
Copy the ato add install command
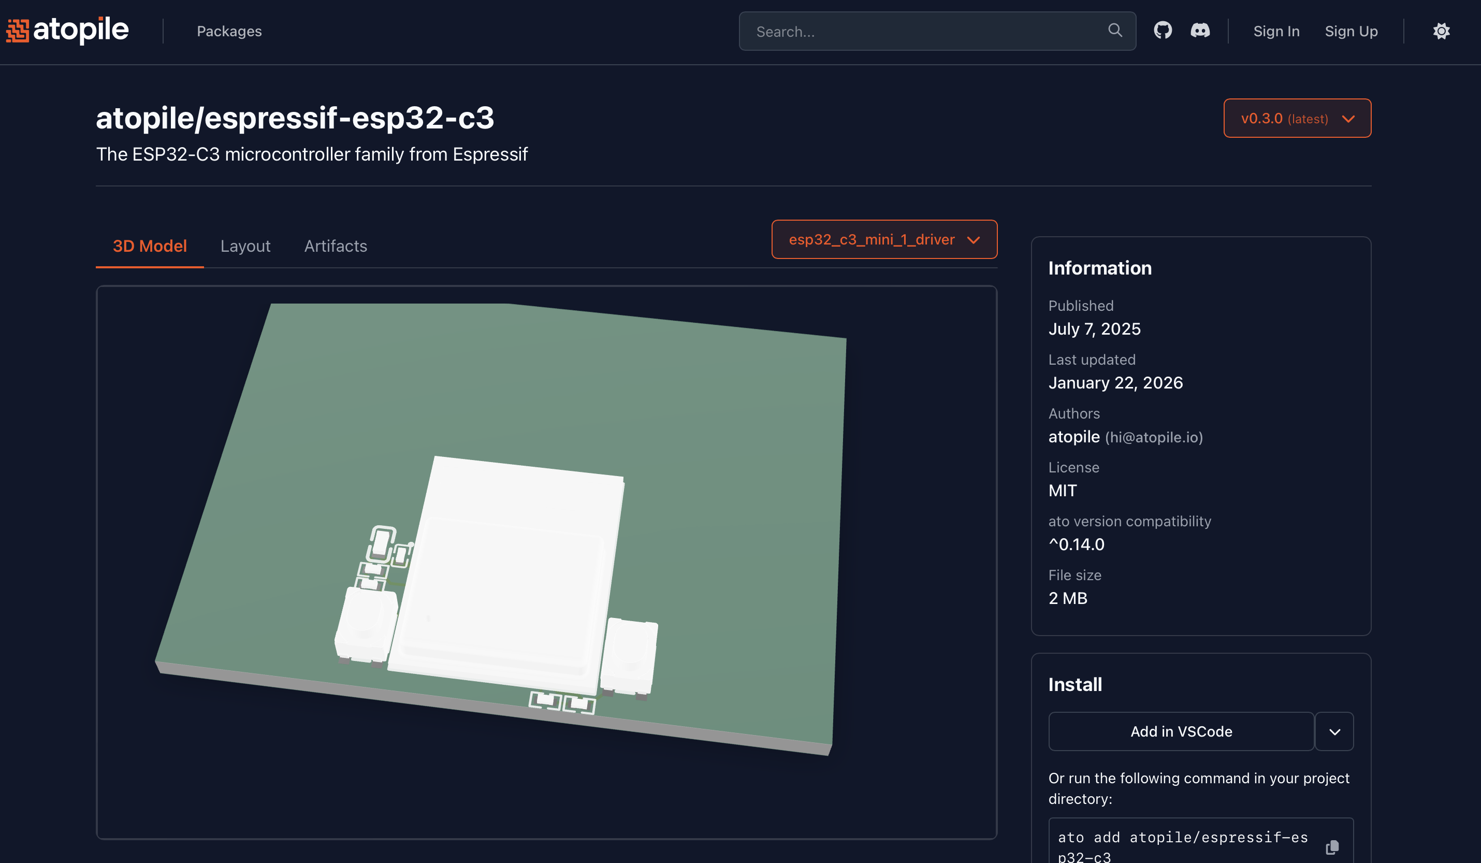1332,847
